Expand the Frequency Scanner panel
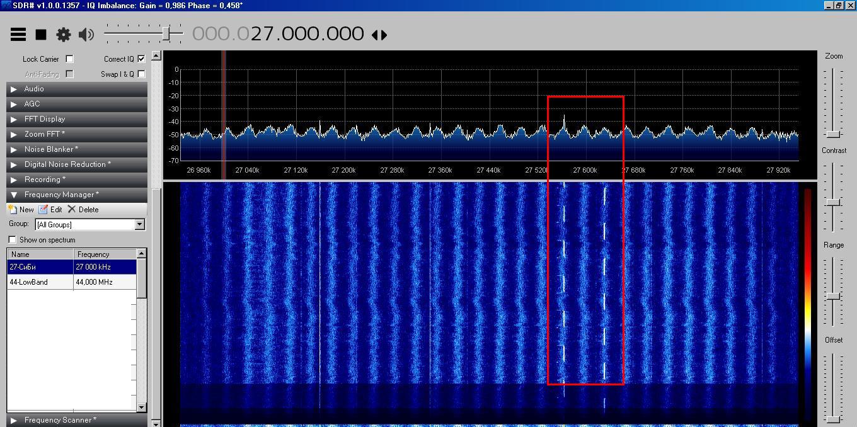This screenshot has height=427, width=857. 77,420
